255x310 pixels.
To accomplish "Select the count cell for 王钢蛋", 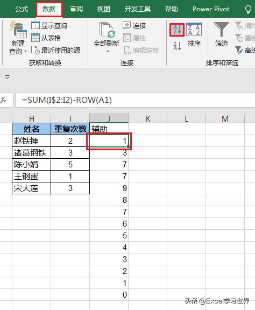I will pyautogui.click(x=70, y=177).
